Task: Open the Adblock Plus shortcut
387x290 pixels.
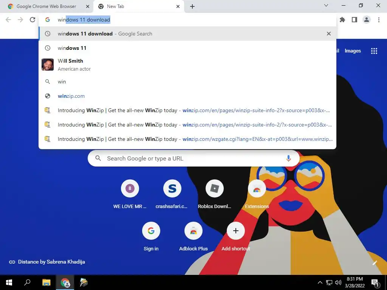Action: (x=193, y=237)
